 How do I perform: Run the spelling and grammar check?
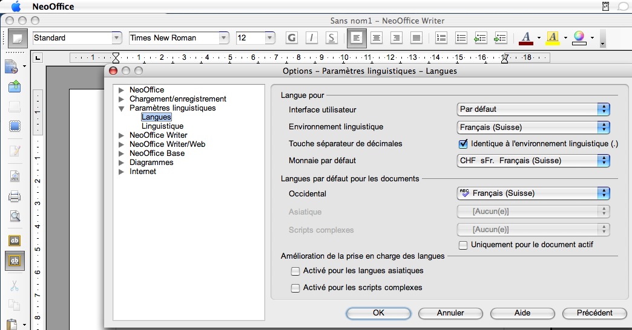pos(15,241)
